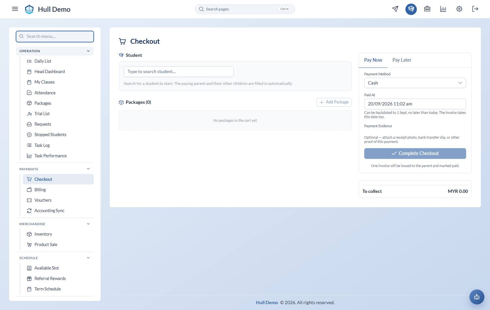
Task: Click the logout arrow icon
Action: pos(475,9)
